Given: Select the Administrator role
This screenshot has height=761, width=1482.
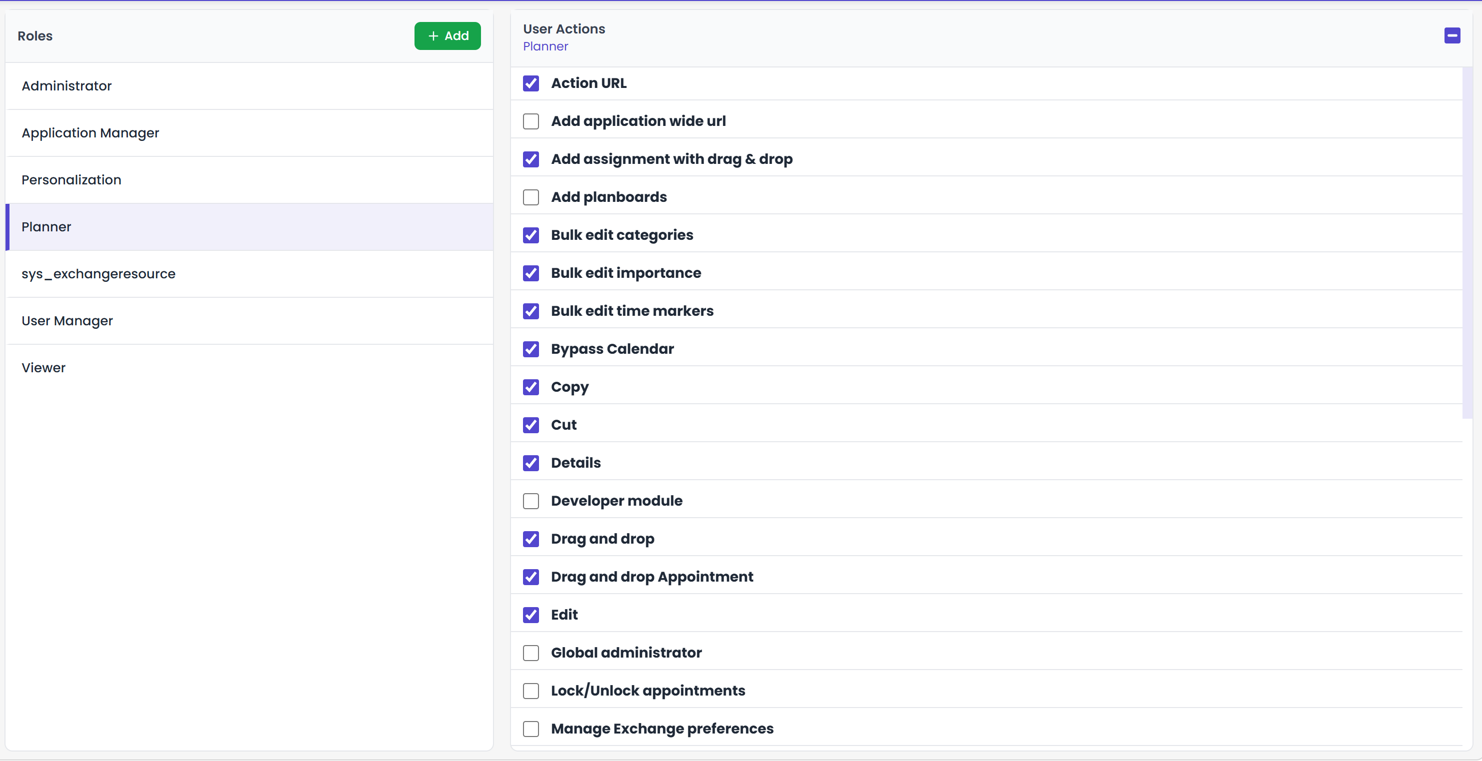Looking at the screenshot, I should point(249,85).
